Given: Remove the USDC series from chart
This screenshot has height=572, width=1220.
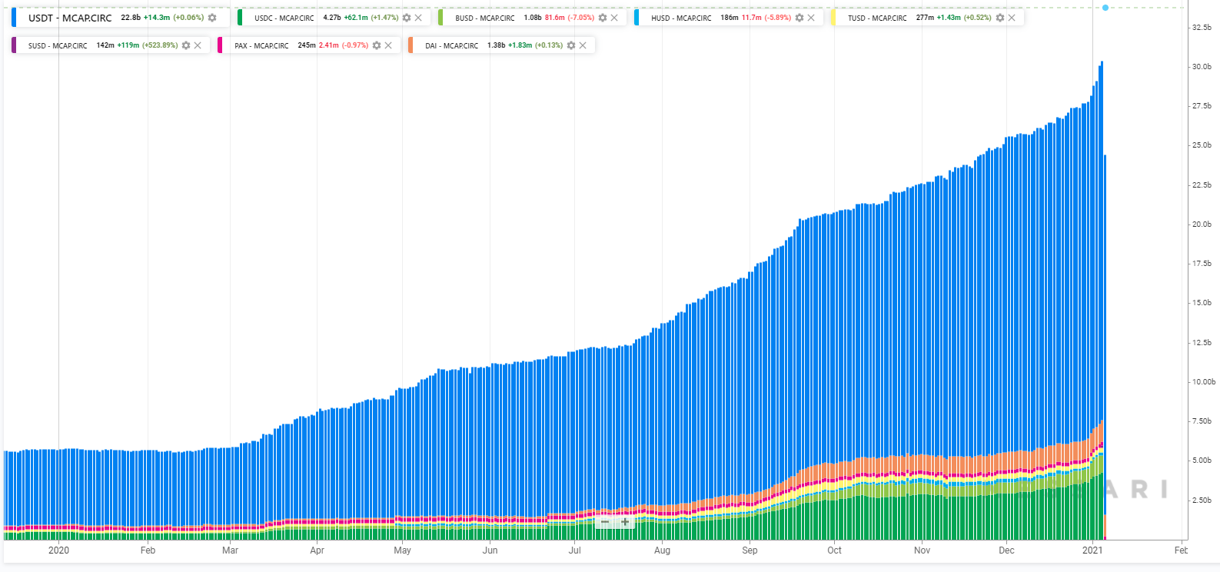Looking at the screenshot, I should point(418,18).
